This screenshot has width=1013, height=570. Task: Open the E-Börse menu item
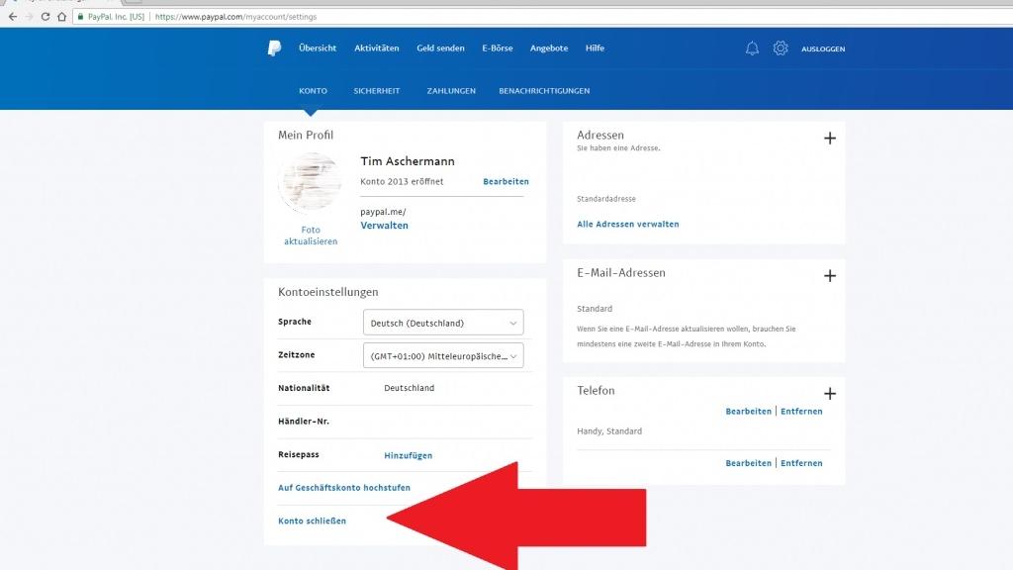click(x=497, y=47)
